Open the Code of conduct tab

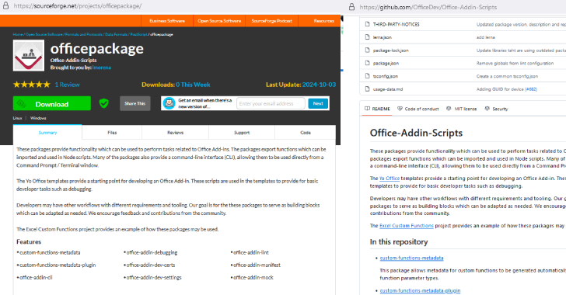tap(418, 109)
